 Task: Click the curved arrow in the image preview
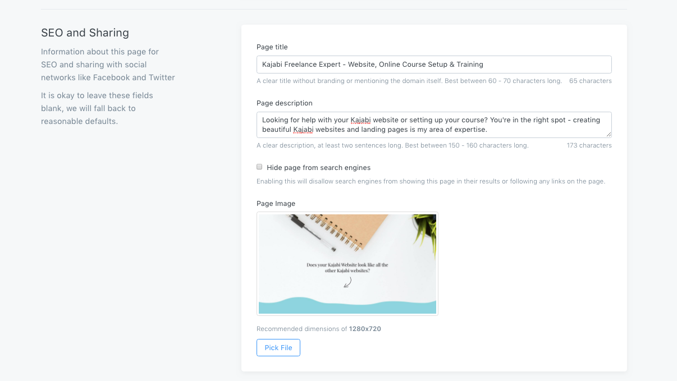(347, 282)
